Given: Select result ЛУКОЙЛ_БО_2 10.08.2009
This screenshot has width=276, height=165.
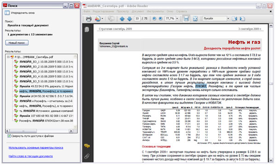Looking at the screenshot, I should tap(46, 66).
